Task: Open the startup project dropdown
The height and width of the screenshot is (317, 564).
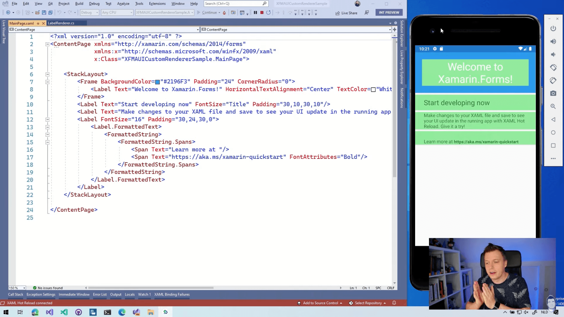Action: [165, 12]
